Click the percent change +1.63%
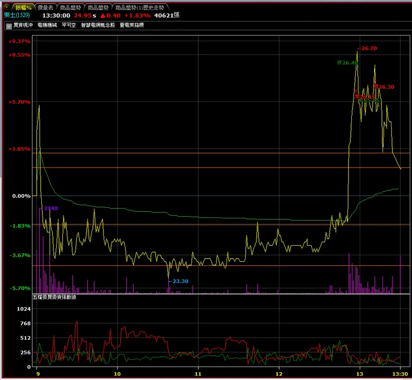 coord(137,16)
